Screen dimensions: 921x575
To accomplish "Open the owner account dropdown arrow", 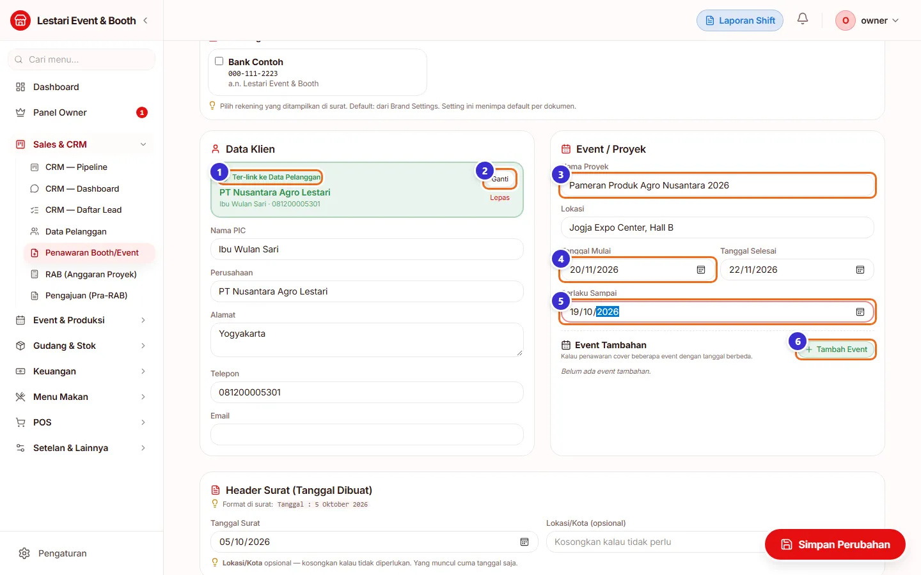I will [x=895, y=20].
